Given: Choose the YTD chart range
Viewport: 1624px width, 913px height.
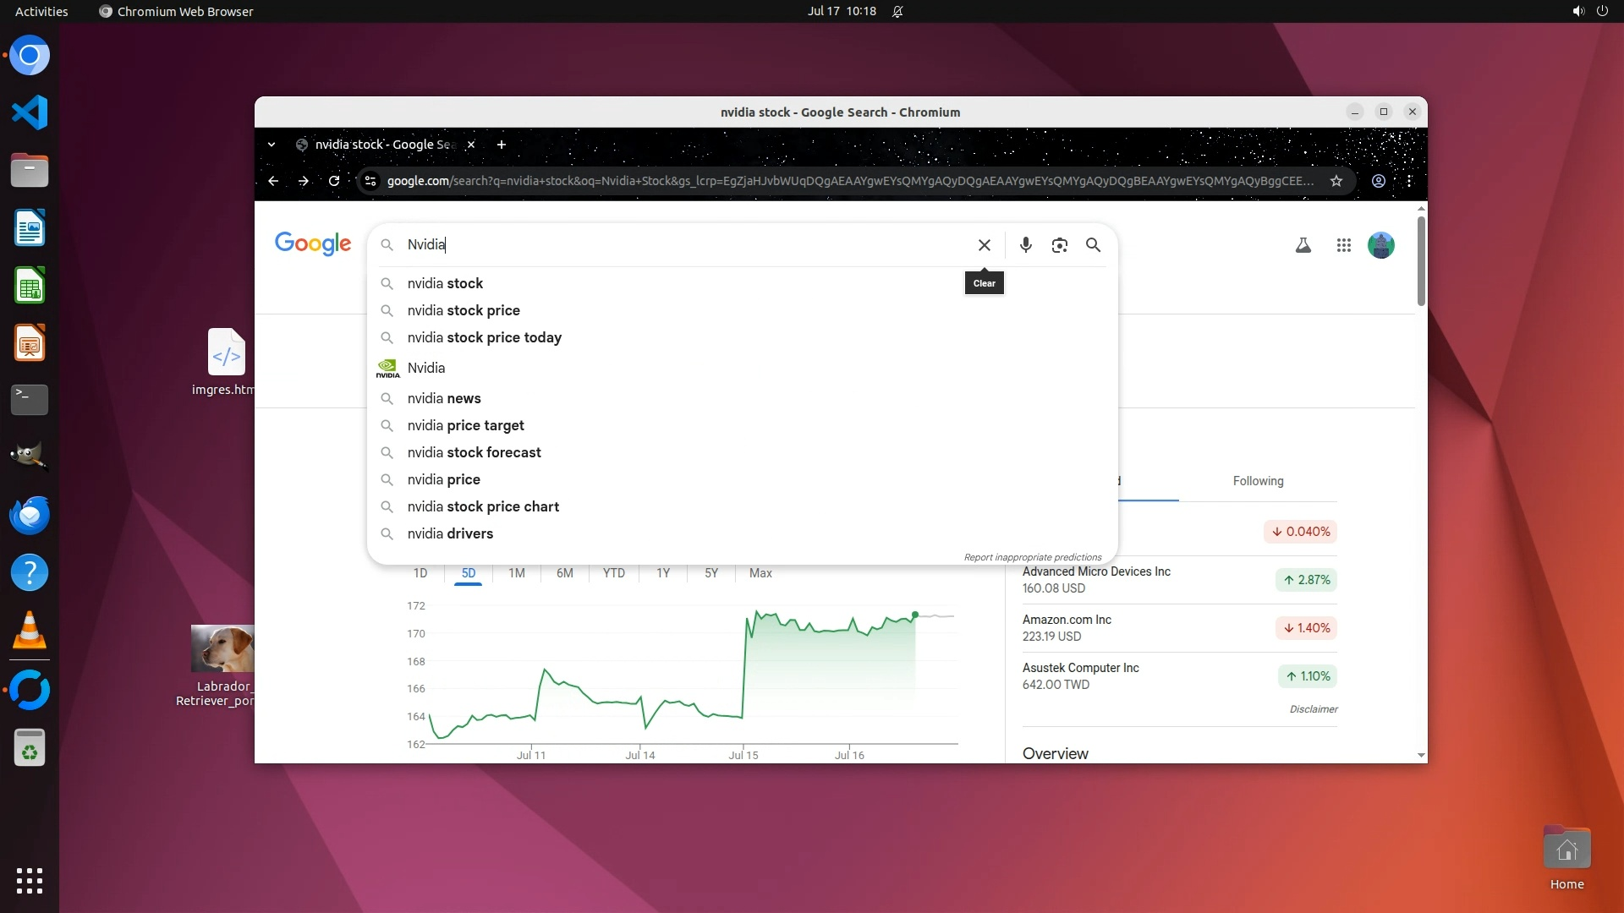Looking at the screenshot, I should click(x=613, y=573).
